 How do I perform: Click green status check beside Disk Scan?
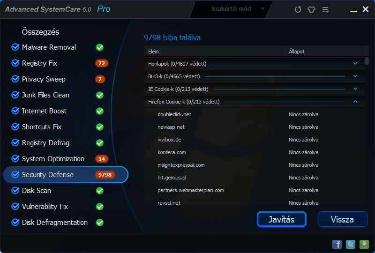pos(100,191)
